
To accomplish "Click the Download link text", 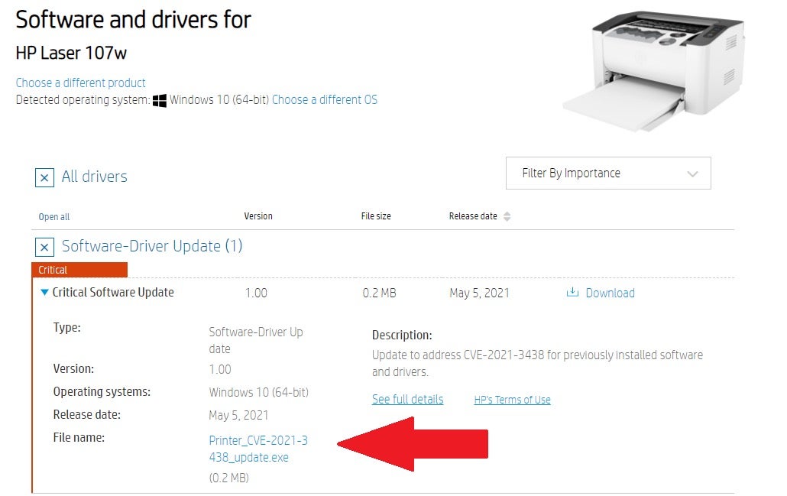I will pos(610,293).
